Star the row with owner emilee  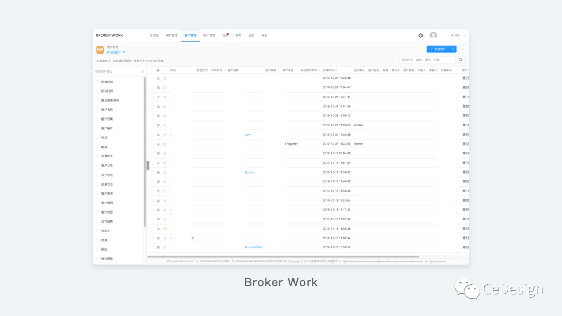click(165, 125)
